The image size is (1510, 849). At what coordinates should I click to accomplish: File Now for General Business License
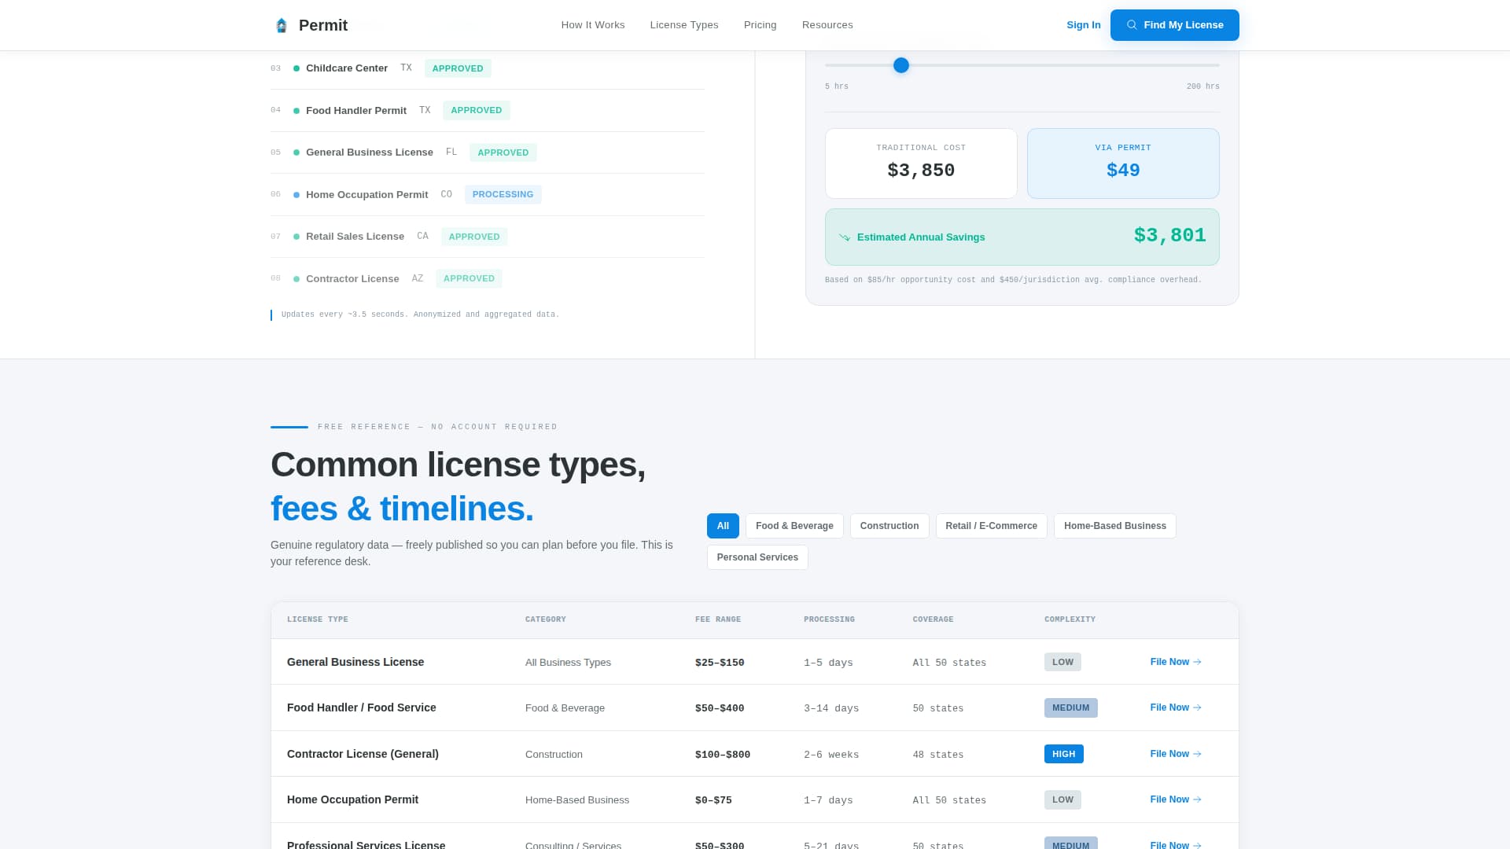pyautogui.click(x=1176, y=662)
